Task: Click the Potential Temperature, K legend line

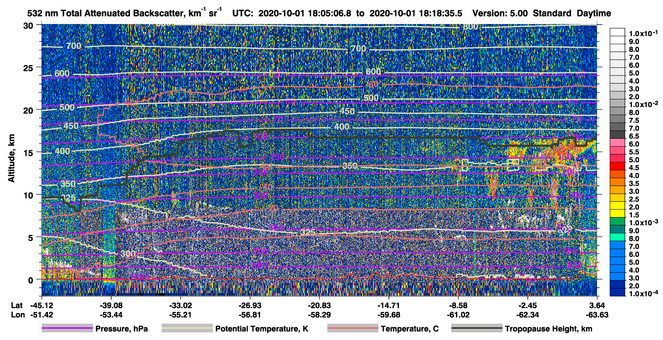Action: click(187, 329)
